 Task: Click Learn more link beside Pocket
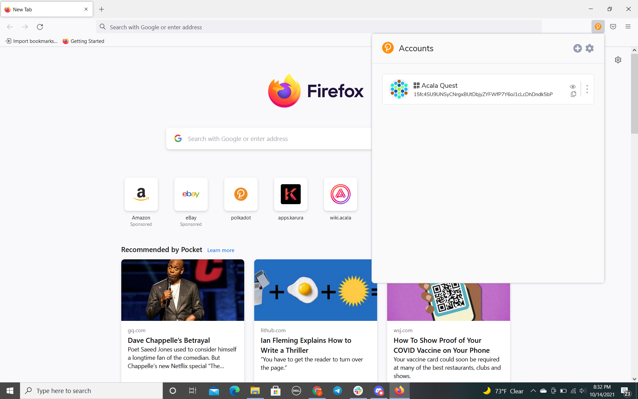(221, 250)
